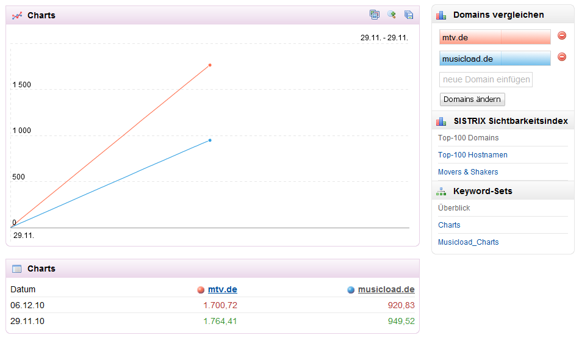Click the SISTRIX Sichtbarkeitsindex section heading
The height and width of the screenshot is (346, 579).
tap(511, 121)
